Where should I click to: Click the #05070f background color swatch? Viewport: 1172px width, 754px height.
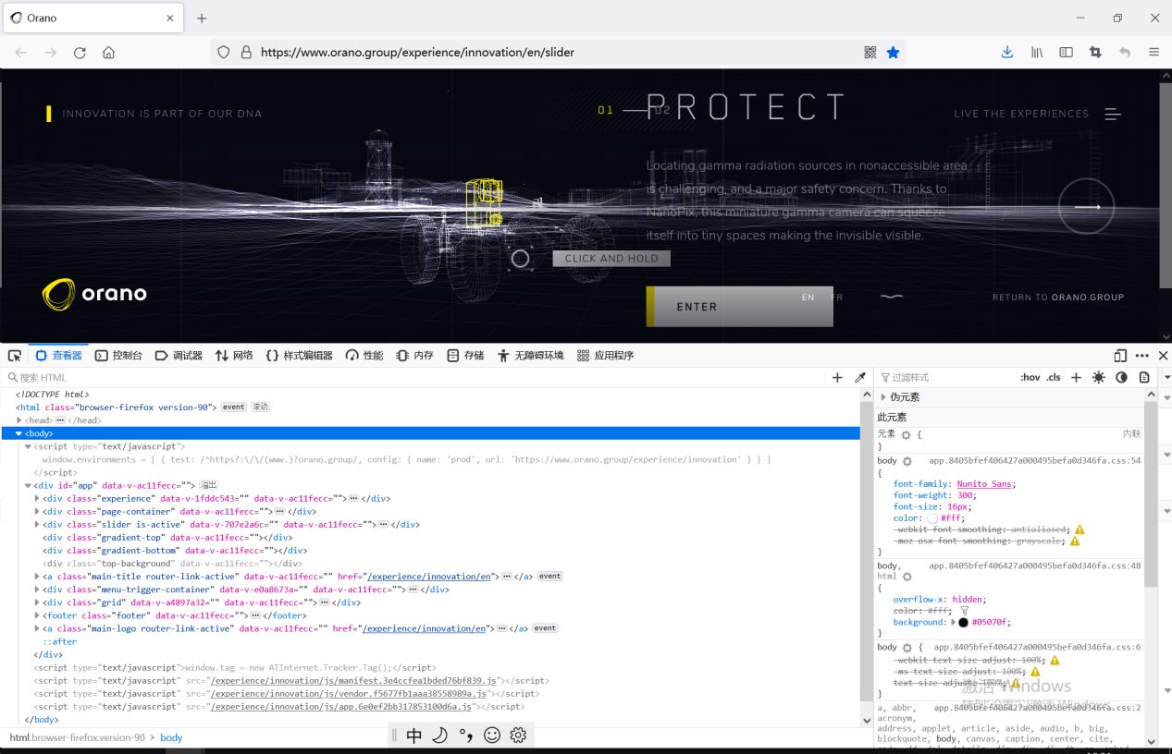(x=964, y=623)
